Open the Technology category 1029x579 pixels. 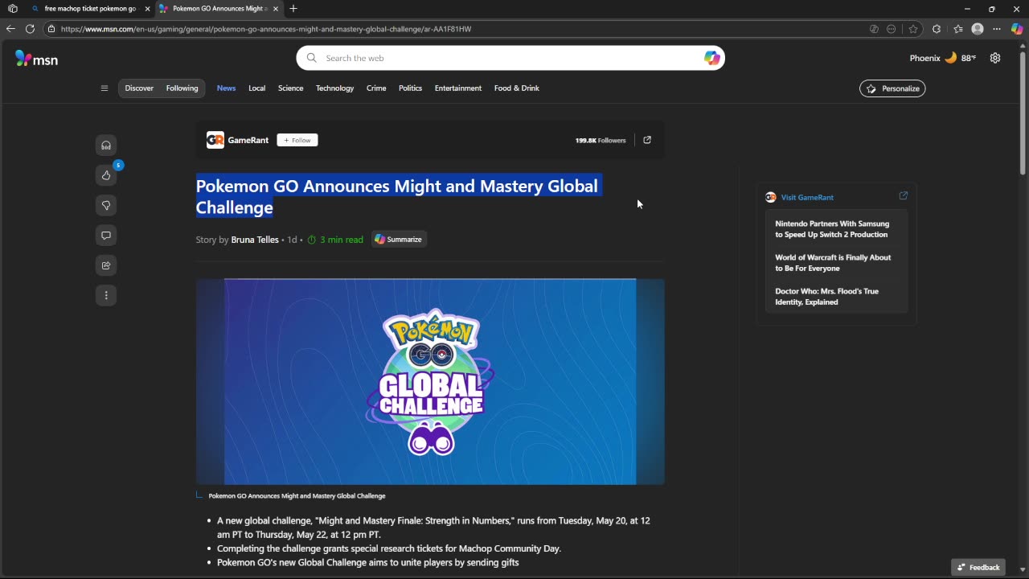point(334,88)
